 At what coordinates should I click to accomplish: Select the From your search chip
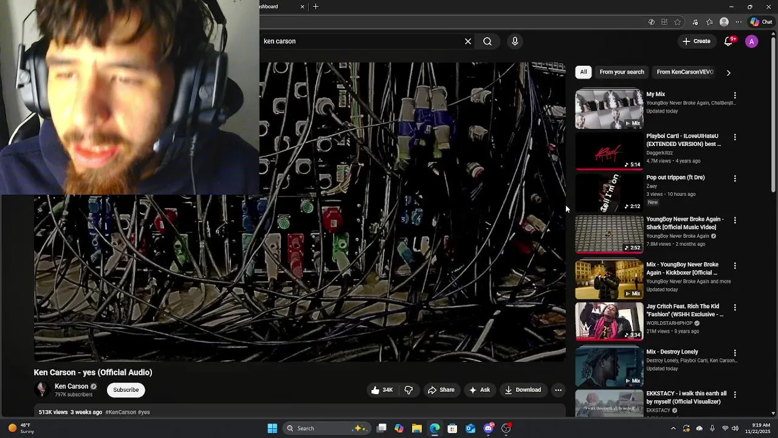tap(622, 72)
